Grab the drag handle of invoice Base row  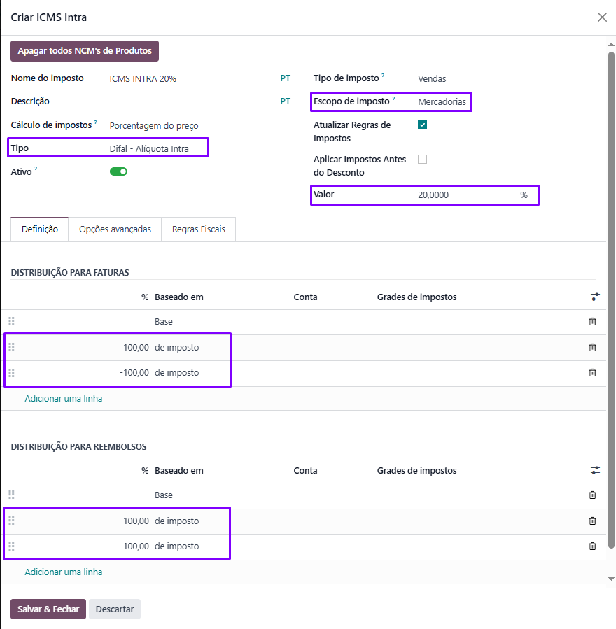(12, 321)
